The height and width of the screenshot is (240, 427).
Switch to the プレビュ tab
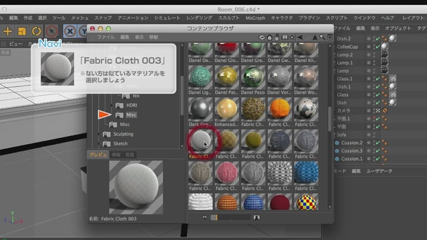[x=98, y=155]
